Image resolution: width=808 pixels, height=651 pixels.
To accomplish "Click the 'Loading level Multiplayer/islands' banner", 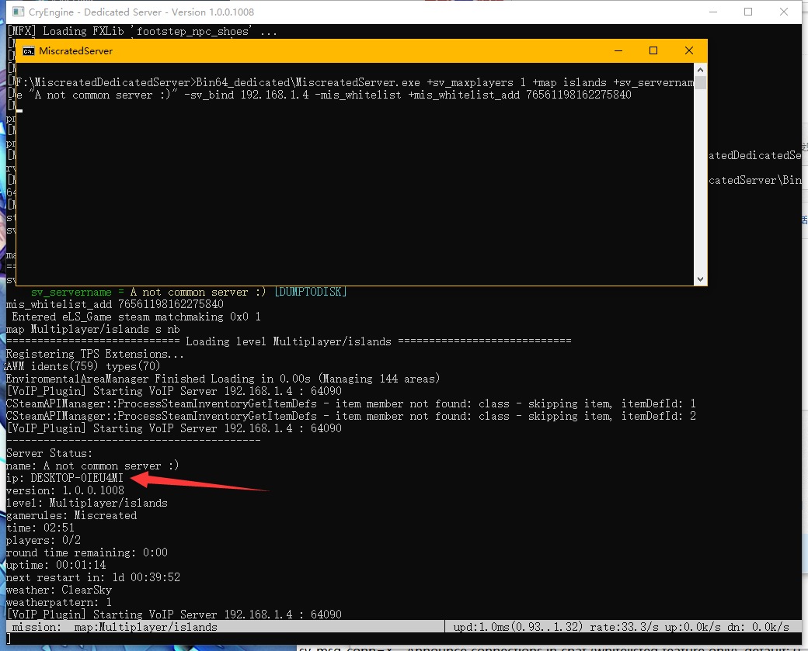I will (x=288, y=341).
